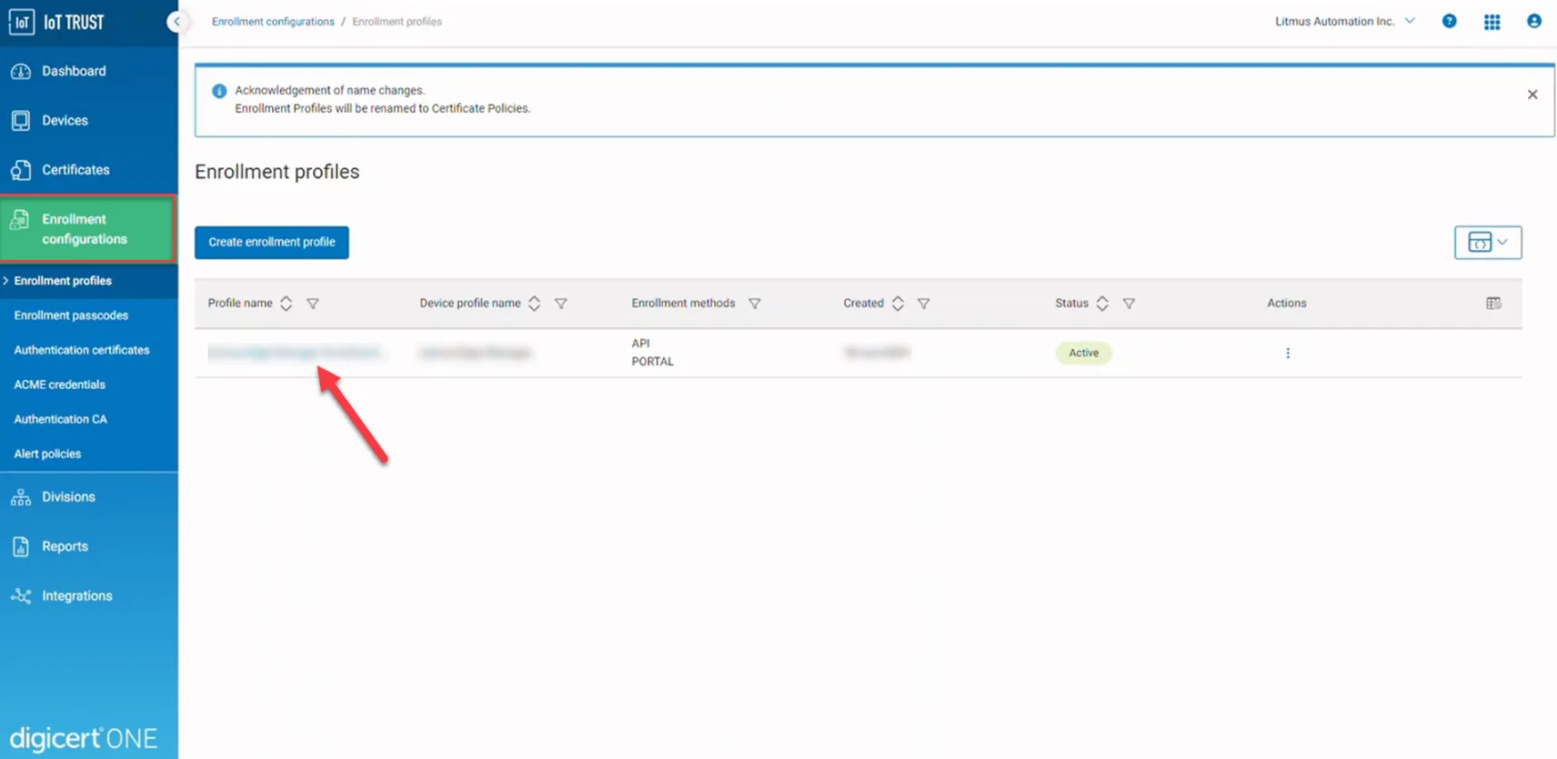The image size is (1557, 759).
Task: Filter the Created column
Action: [923, 304]
